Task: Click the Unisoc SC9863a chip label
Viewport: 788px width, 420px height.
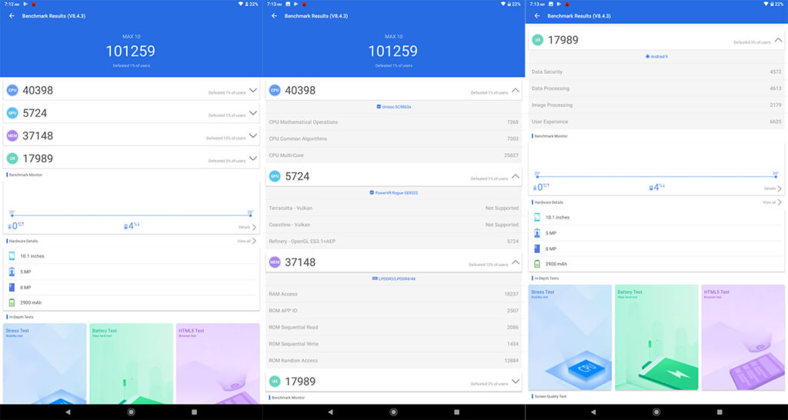Action: (x=393, y=107)
